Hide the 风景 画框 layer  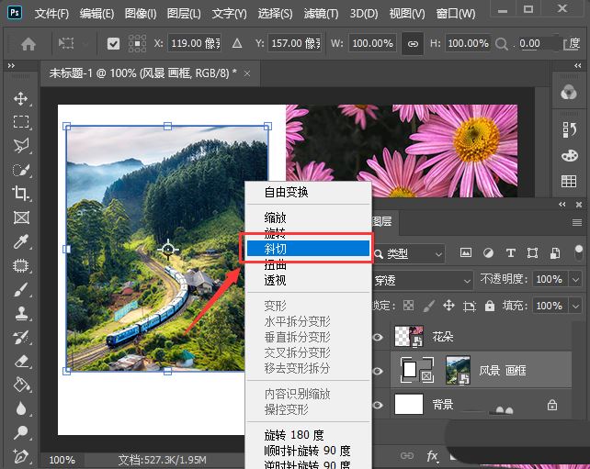[x=378, y=371]
